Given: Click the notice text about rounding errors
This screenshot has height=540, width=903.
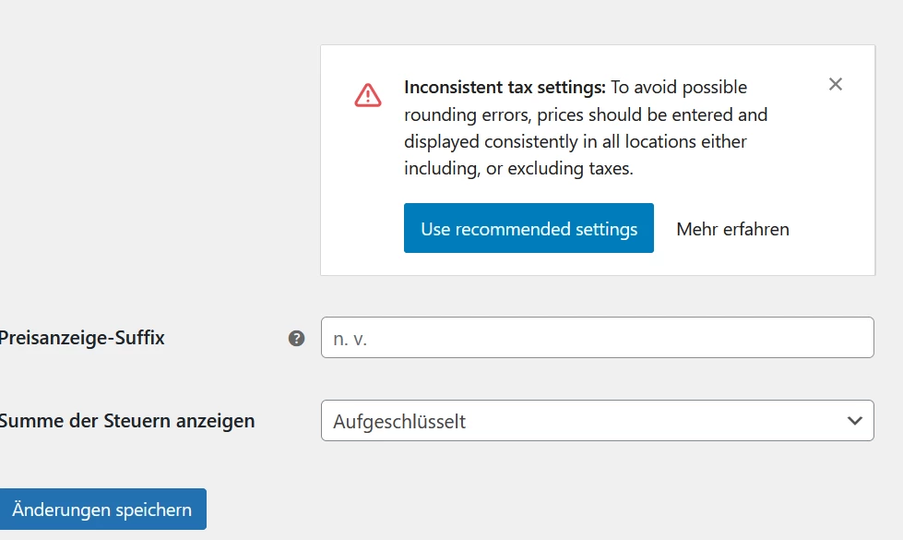Looking at the screenshot, I should click(586, 127).
